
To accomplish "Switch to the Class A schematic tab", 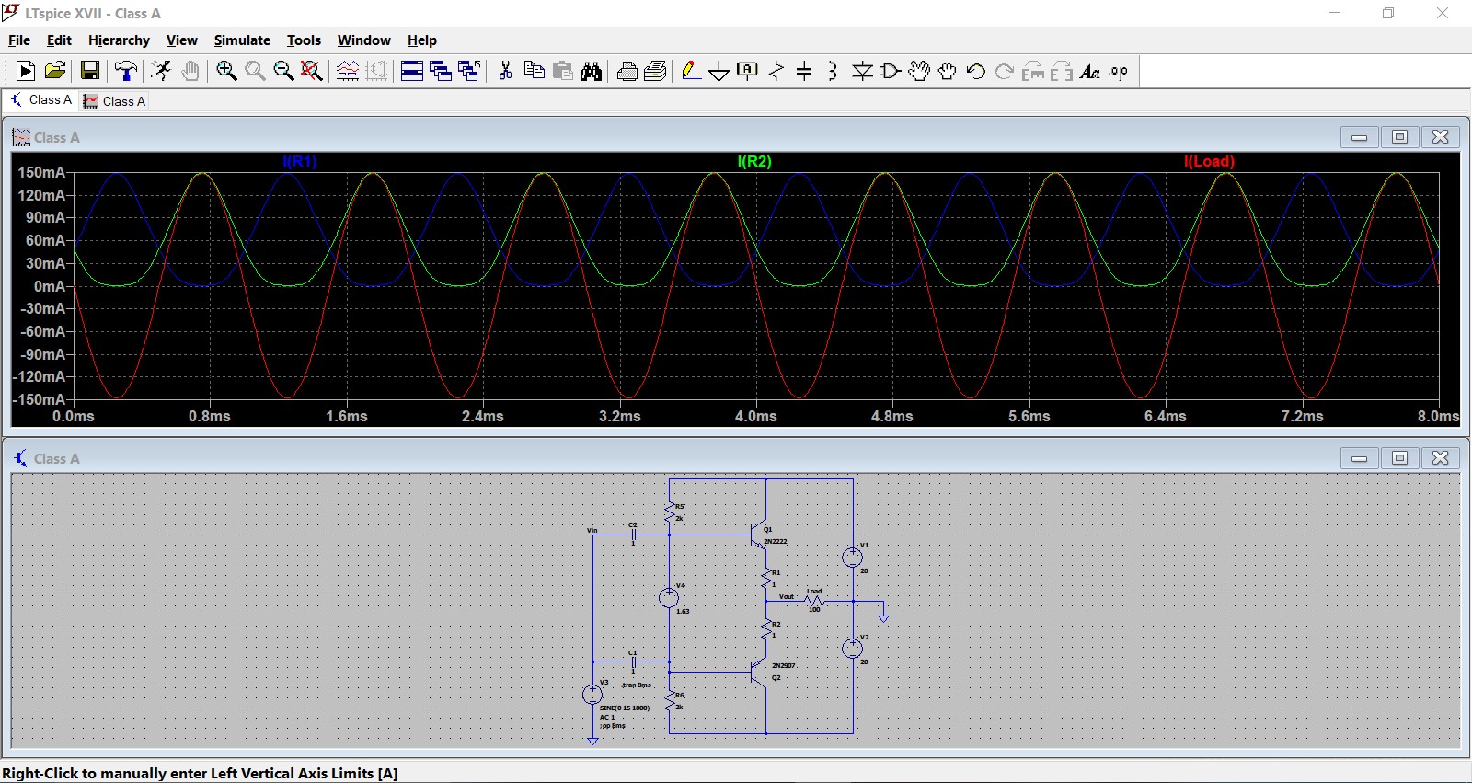I will (x=41, y=100).
